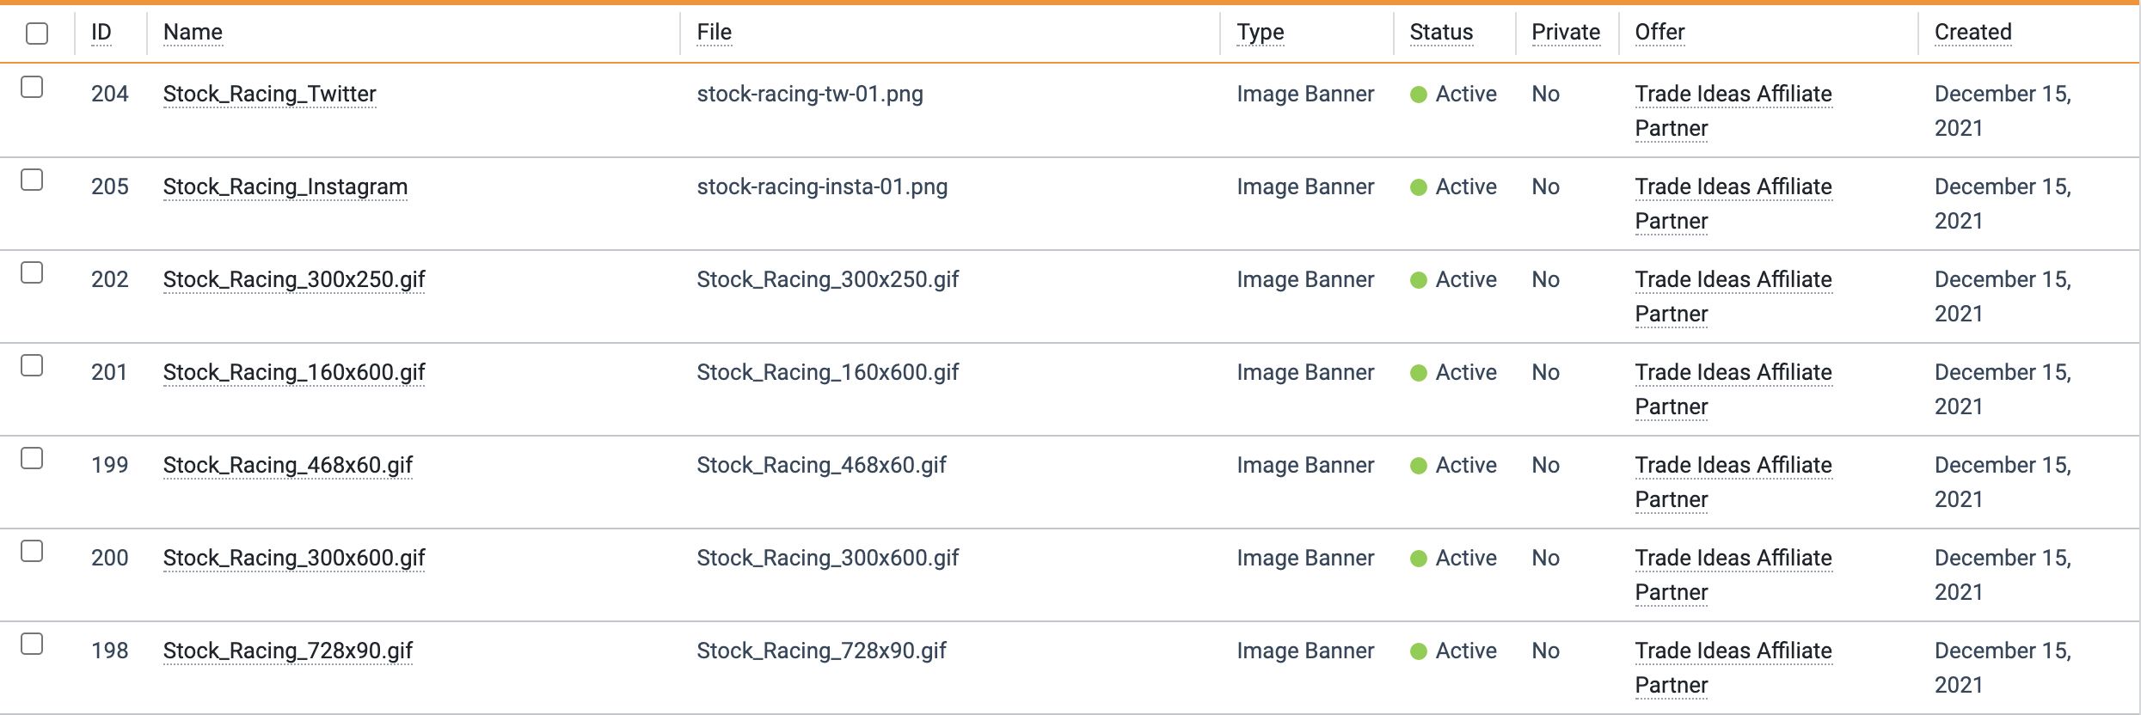2141x715 pixels.
Task: Open the Stock_Racing_300x250.gif name link
Action: tap(294, 280)
